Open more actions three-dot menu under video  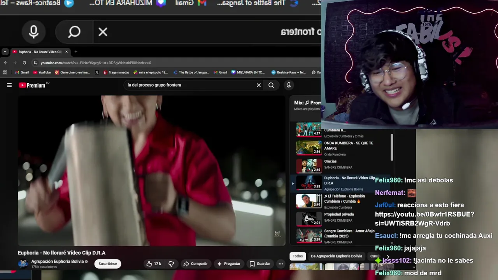pyautogui.click(x=281, y=264)
